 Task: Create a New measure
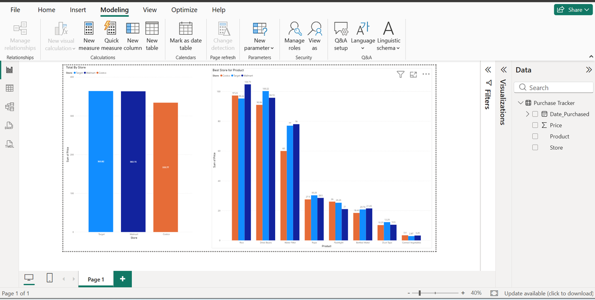(x=89, y=36)
